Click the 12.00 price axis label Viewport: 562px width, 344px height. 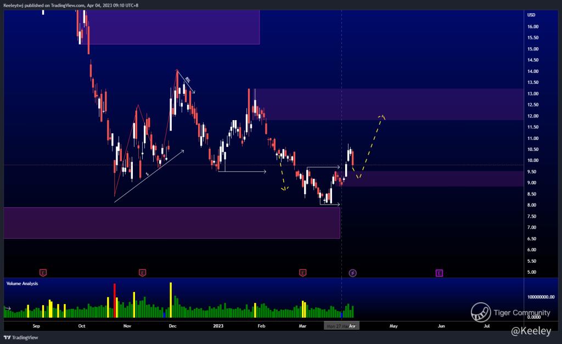[532, 116]
